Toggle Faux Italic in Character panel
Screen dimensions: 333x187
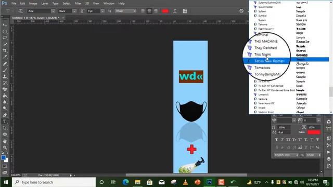click(282, 140)
